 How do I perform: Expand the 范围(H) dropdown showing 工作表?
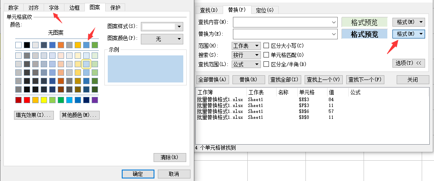(246, 46)
